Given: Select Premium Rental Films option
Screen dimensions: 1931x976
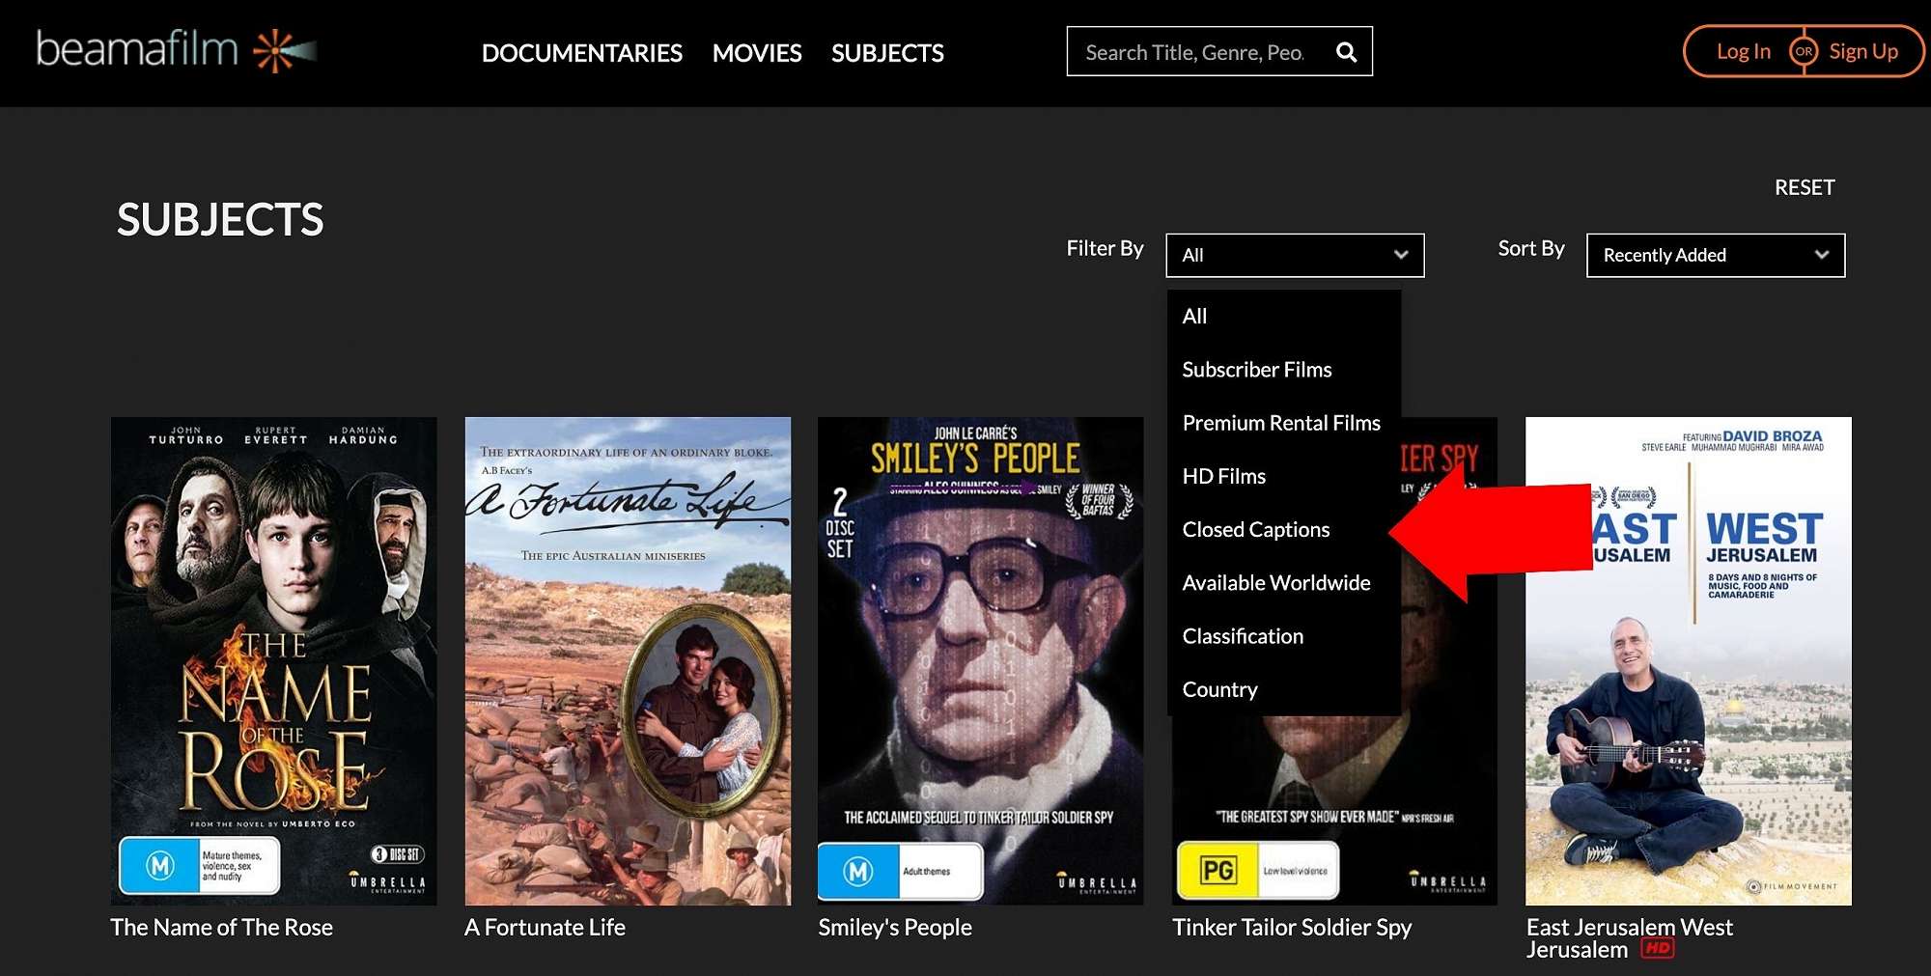Looking at the screenshot, I should click(1280, 423).
